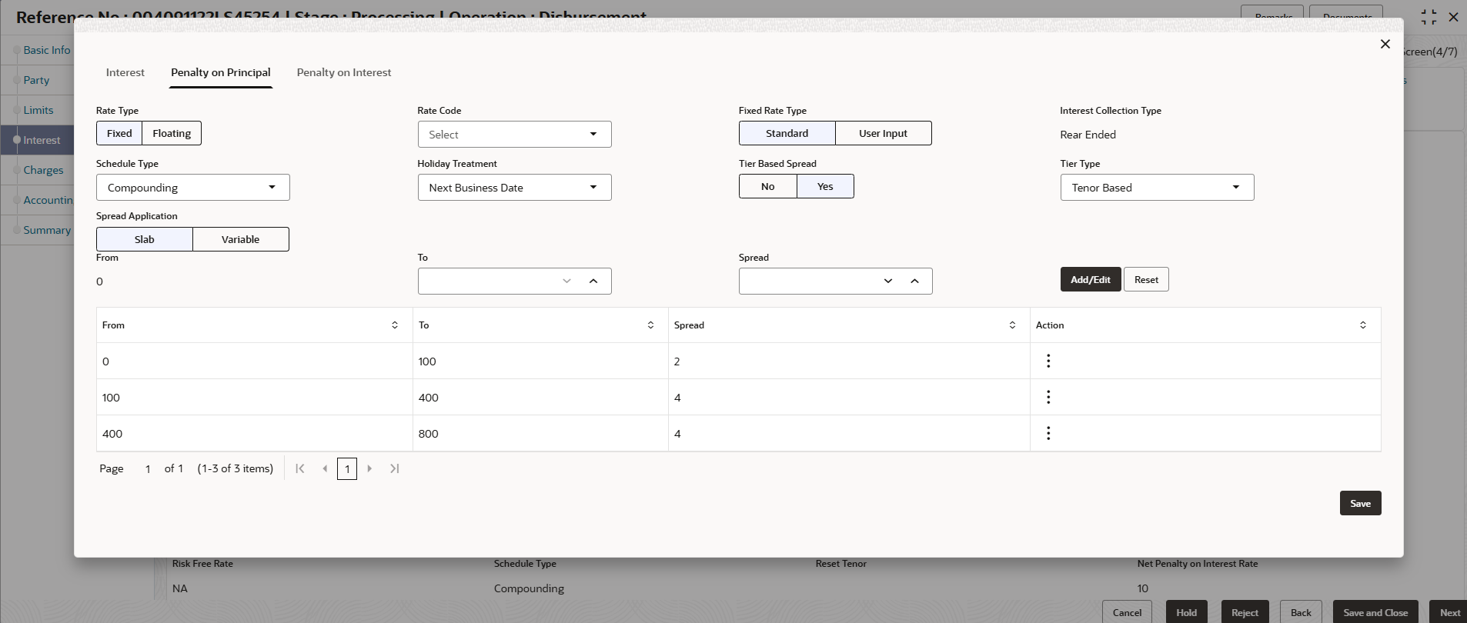Viewport: 1467px width, 623px height.
Task: Open action menu for the 0 to 100 row
Action: pyautogui.click(x=1048, y=361)
